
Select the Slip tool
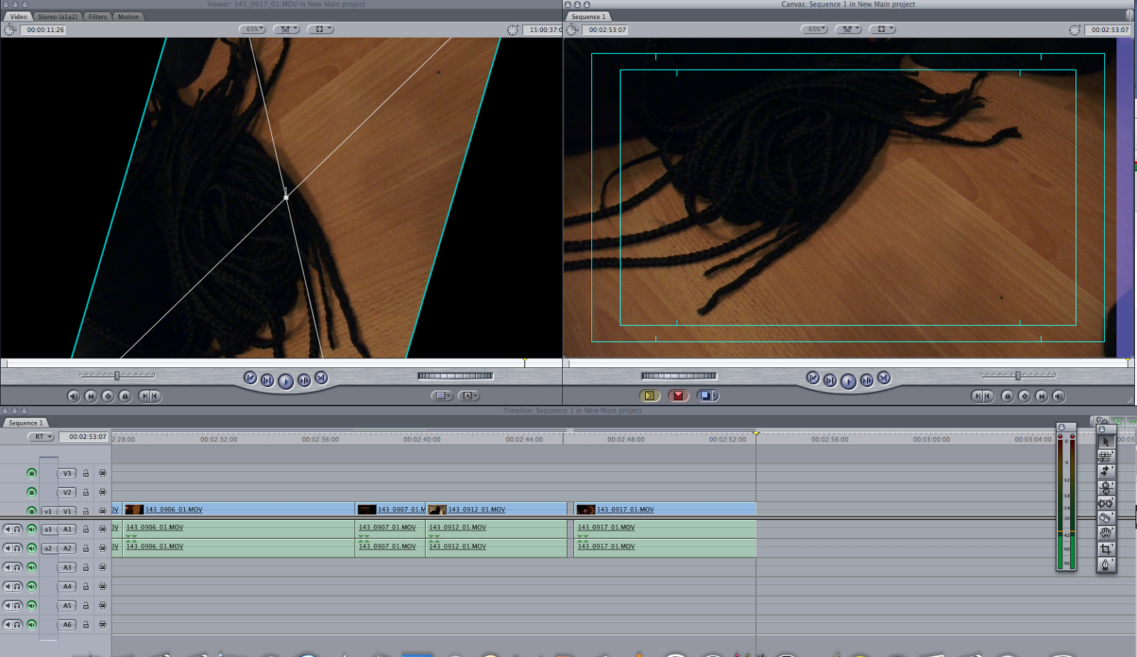1106,502
